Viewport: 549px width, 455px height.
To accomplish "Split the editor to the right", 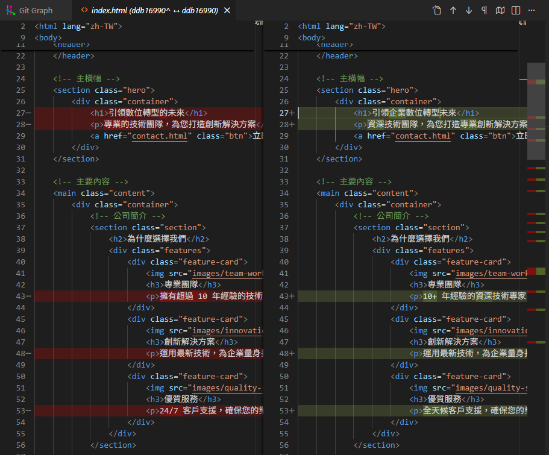I will pyautogui.click(x=516, y=10).
